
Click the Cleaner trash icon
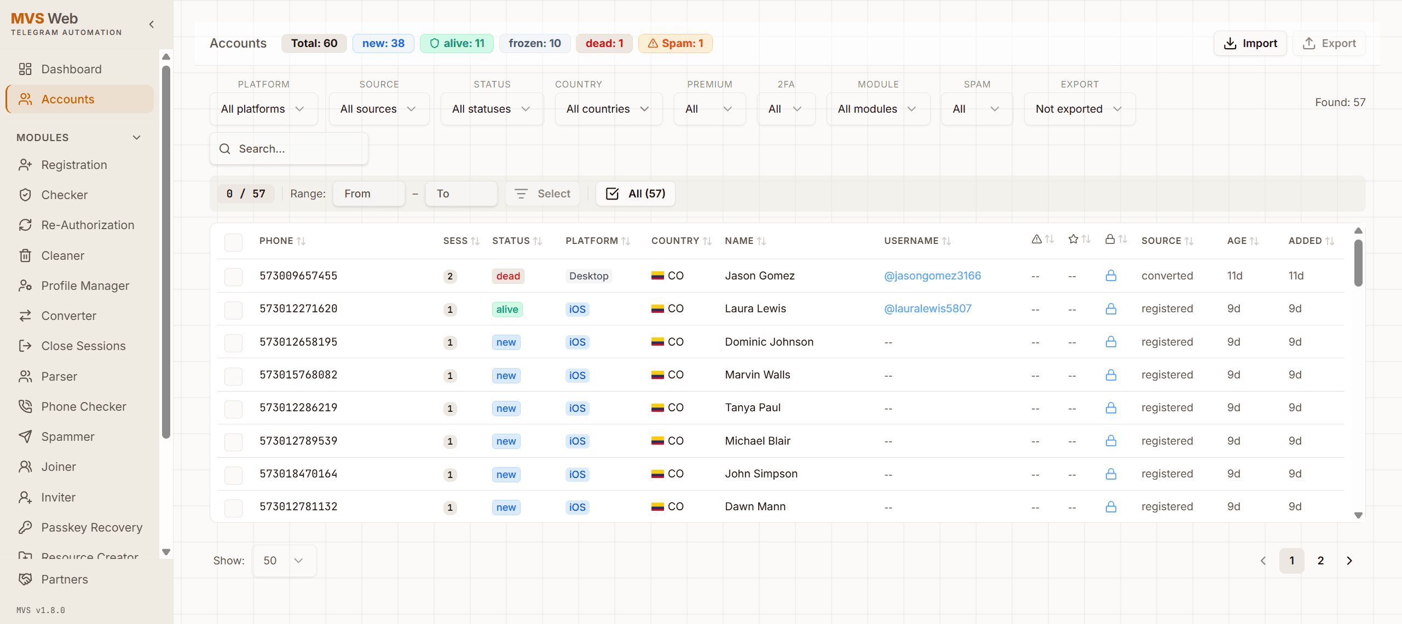[25, 255]
